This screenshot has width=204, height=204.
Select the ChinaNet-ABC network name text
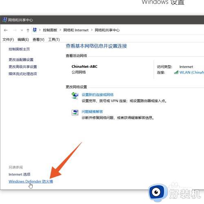tap(84, 67)
